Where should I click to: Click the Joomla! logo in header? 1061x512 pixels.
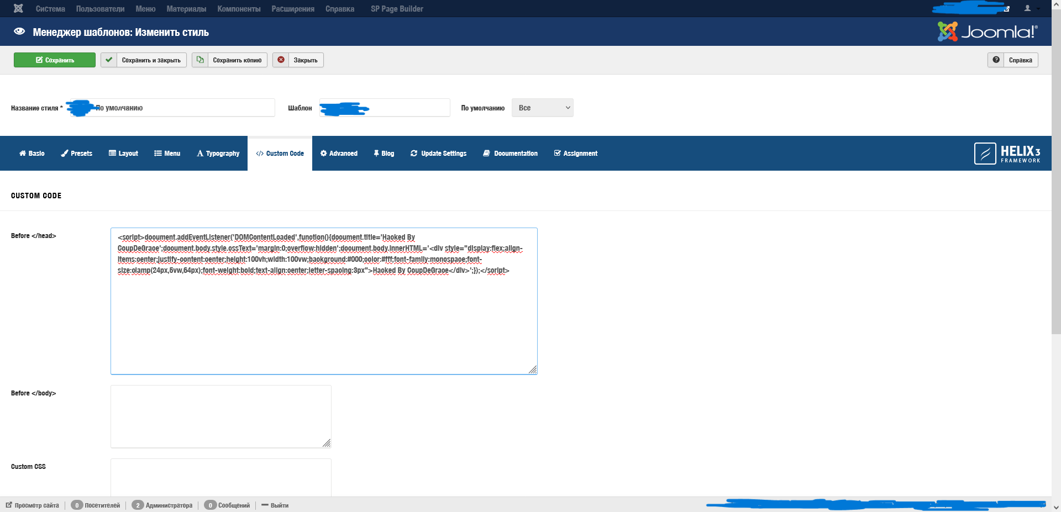988,31
